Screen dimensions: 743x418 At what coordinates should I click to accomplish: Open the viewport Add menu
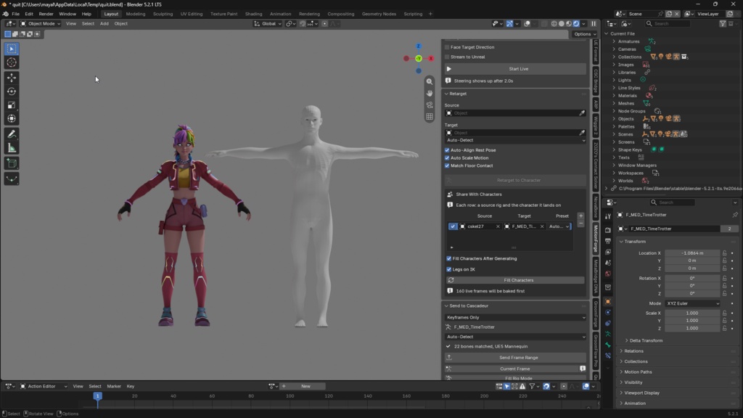pyautogui.click(x=104, y=24)
